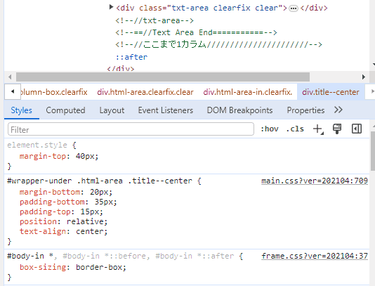375x286 pixels.
Task: Click the new style rule plus icon
Action: click(318, 129)
